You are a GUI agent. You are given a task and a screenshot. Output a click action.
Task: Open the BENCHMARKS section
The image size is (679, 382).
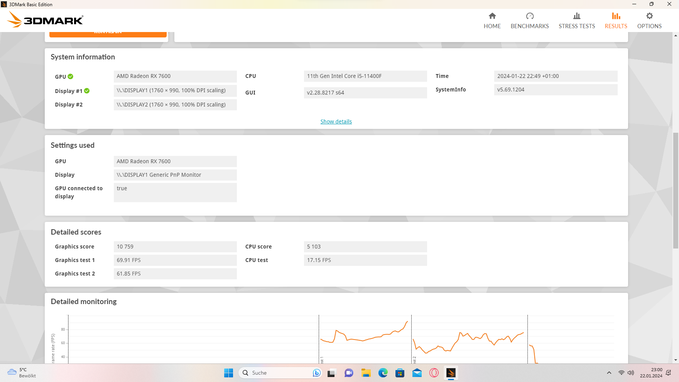tap(530, 20)
